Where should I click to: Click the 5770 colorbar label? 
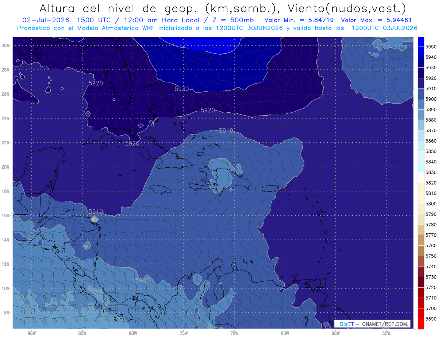431,235
